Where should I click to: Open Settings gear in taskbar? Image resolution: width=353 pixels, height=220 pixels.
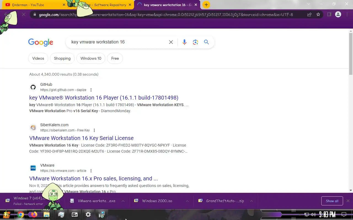[88, 215]
